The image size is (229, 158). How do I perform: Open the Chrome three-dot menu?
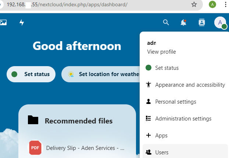click(x=226, y=4)
